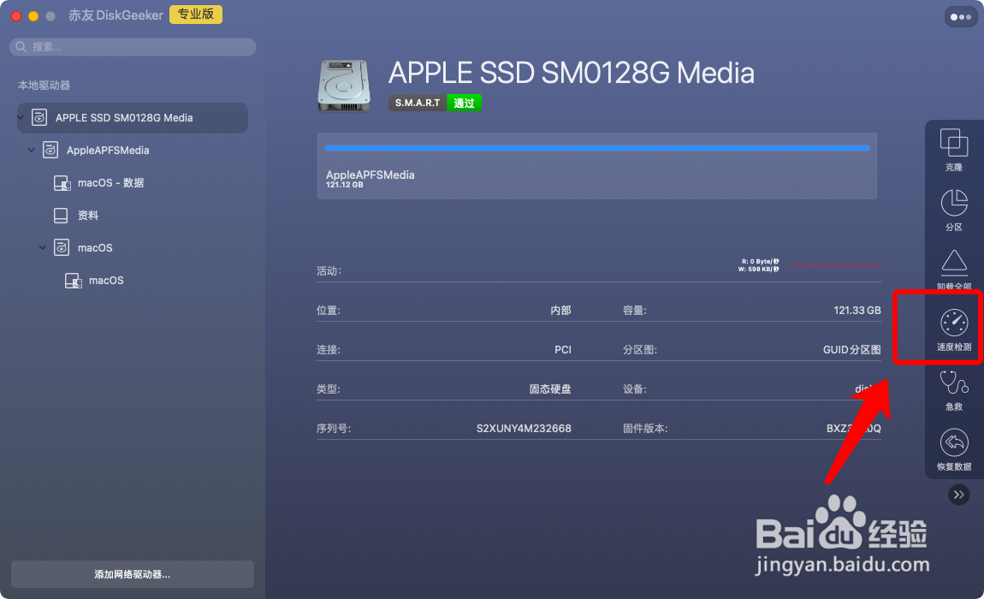Expand the toolbar with the double-chevron button

959,494
